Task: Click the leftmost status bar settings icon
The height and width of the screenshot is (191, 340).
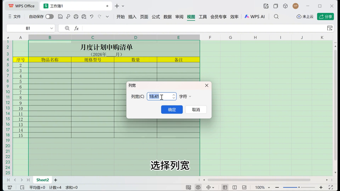Action: (10, 187)
